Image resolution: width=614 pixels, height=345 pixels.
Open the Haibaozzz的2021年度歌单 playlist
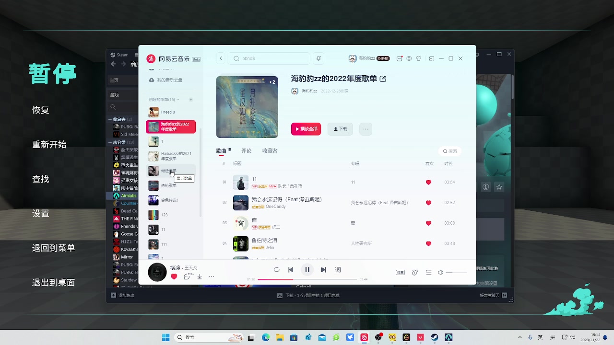[171, 156]
